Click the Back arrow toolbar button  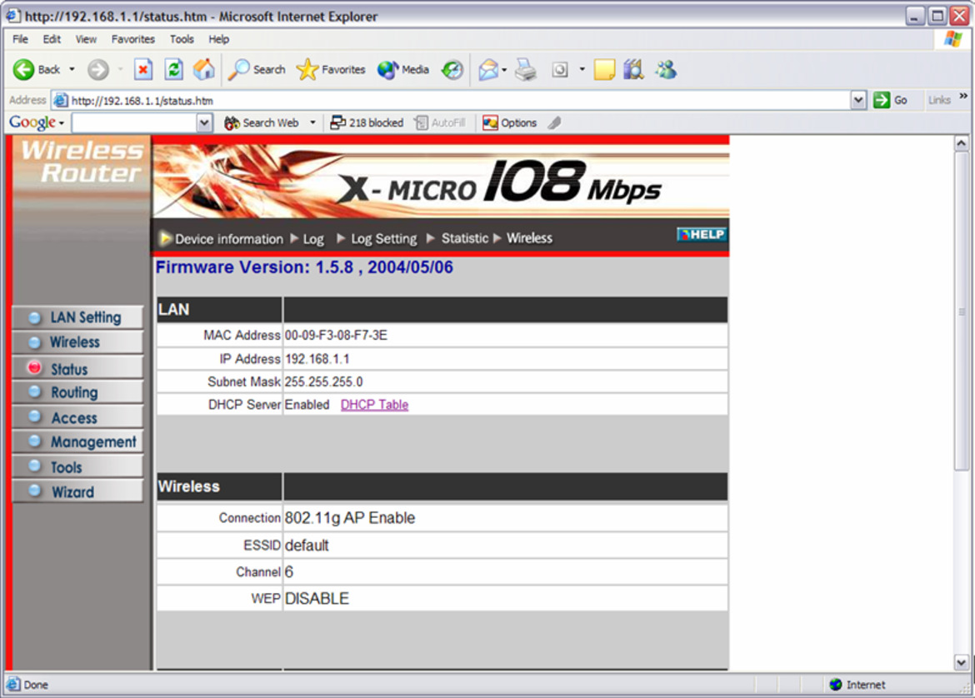point(37,70)
